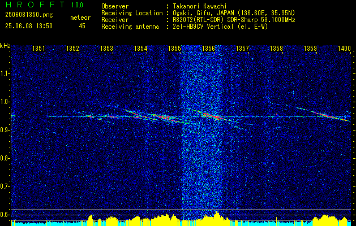Click the Observer label

pyautogui.click(x=115, y=6)
